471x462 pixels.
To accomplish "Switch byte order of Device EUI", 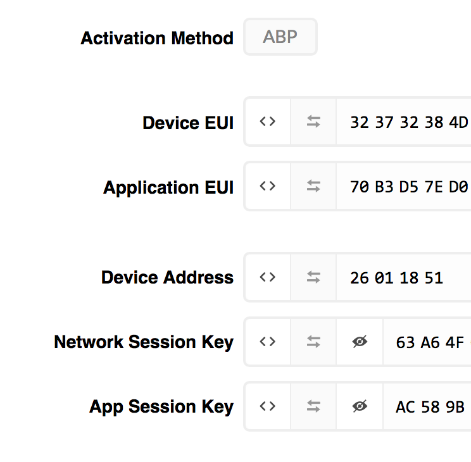I will click(x=313, y=122).
